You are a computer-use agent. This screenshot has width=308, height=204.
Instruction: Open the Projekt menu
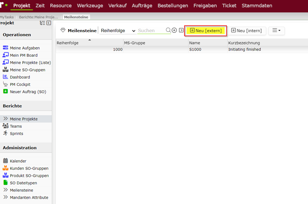click(22, 6)
